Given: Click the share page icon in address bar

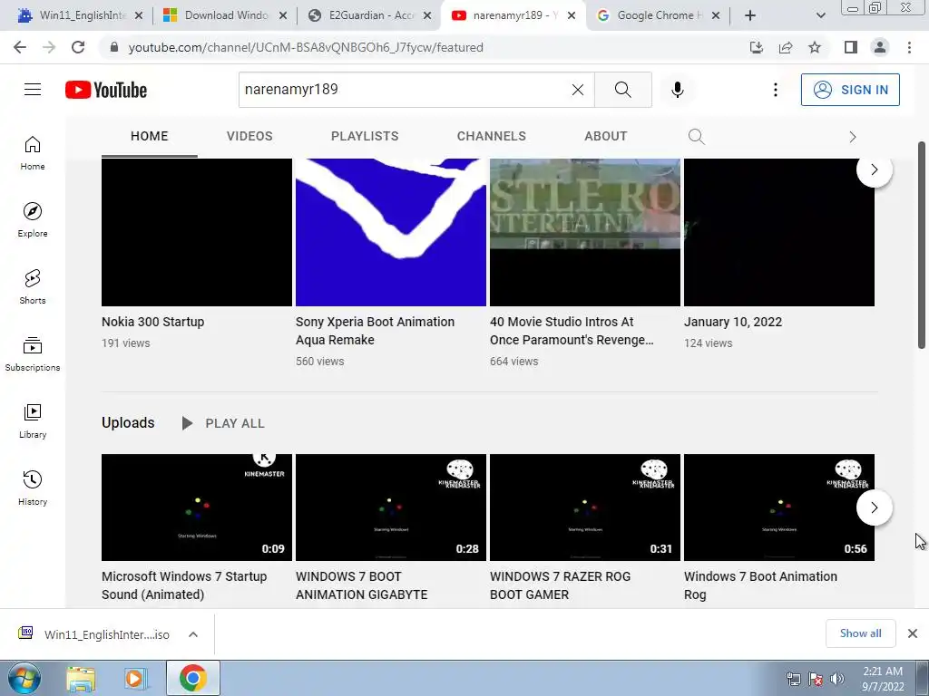Looking at the screenshot, I should pos(786,47).
